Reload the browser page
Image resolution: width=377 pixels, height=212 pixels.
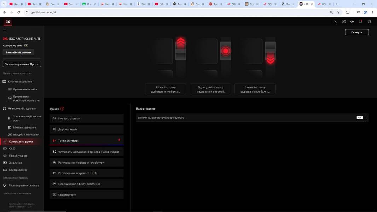tap(18, 12)
